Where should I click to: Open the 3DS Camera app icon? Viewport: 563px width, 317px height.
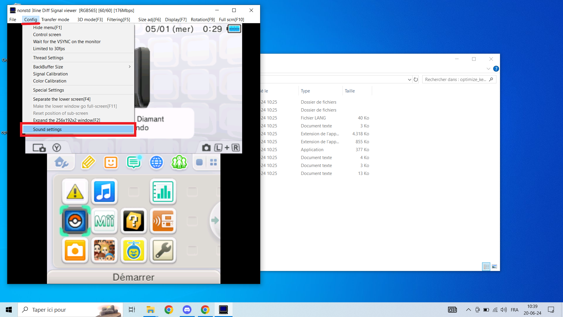[75, 250]
